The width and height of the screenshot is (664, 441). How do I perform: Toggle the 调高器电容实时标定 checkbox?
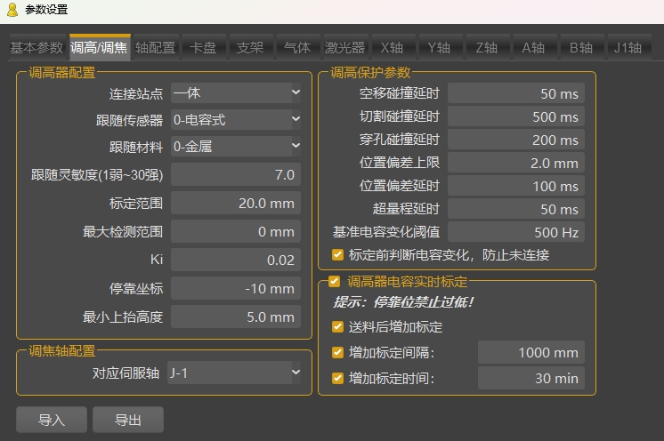(x=334, y=281)
